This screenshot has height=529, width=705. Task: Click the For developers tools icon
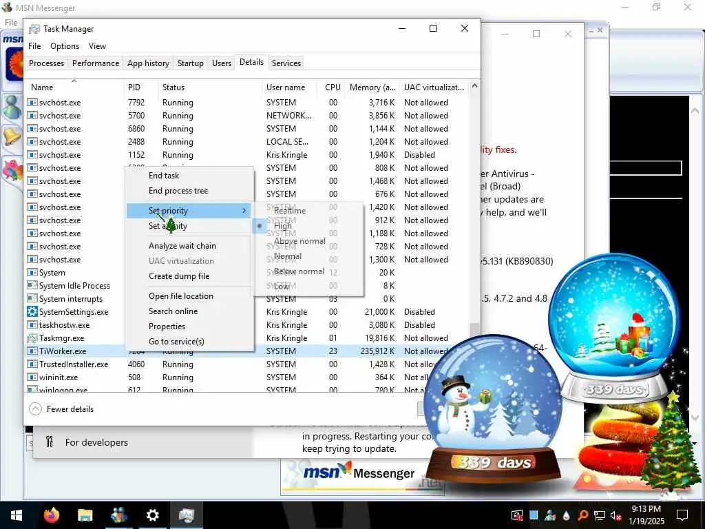(x=50, y=442)
